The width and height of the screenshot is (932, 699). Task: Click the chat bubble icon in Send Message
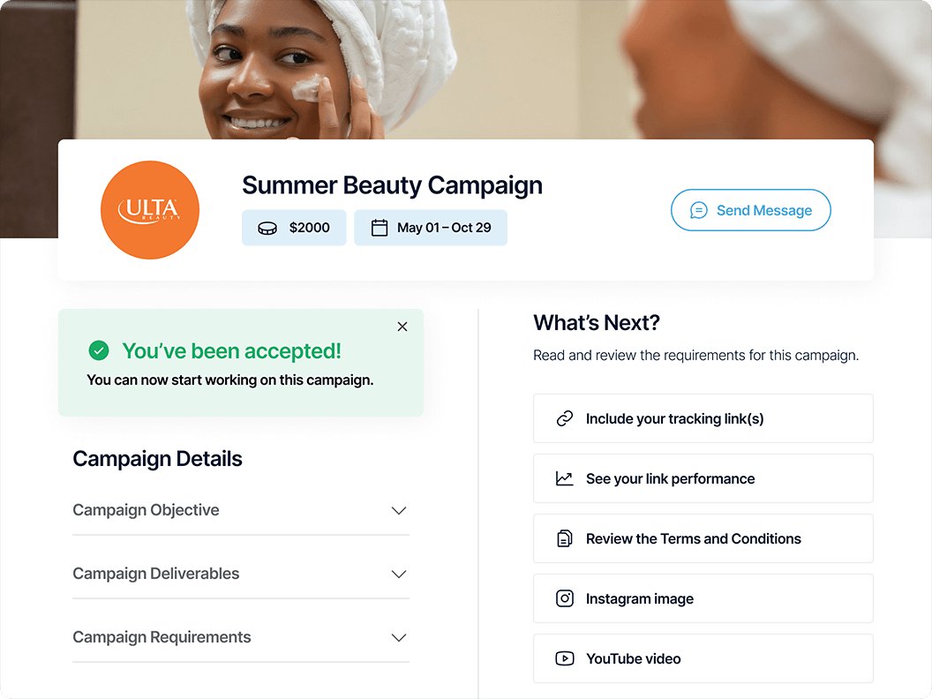tap(698, 210)
